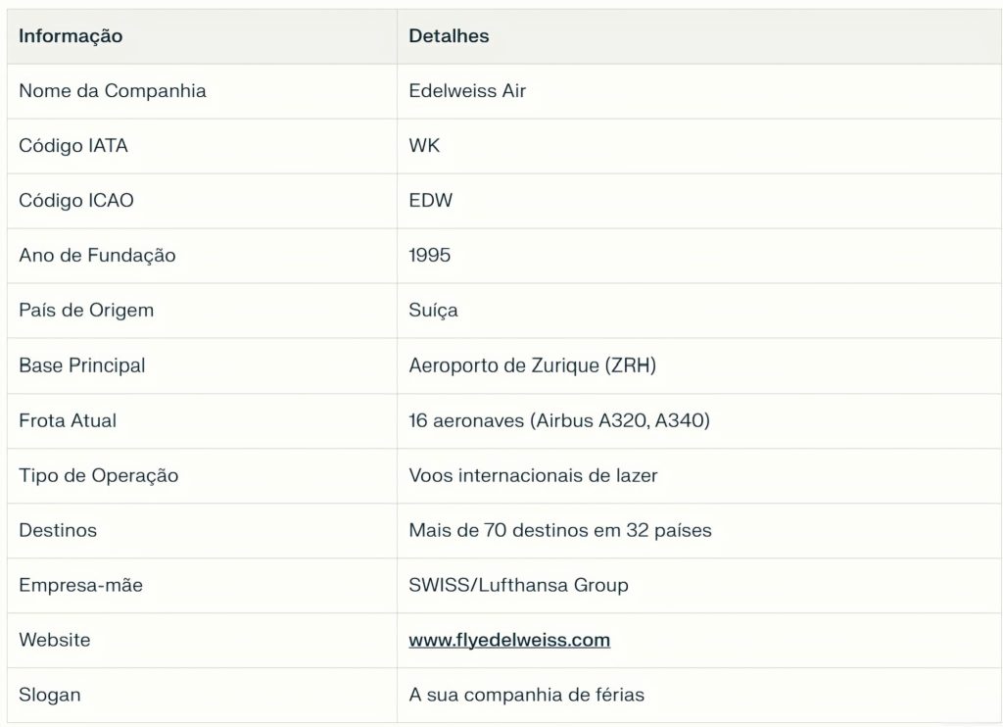Click the Detalhes column header
The height and width of the screenshot is (727, 1003).
coord(449,36)
